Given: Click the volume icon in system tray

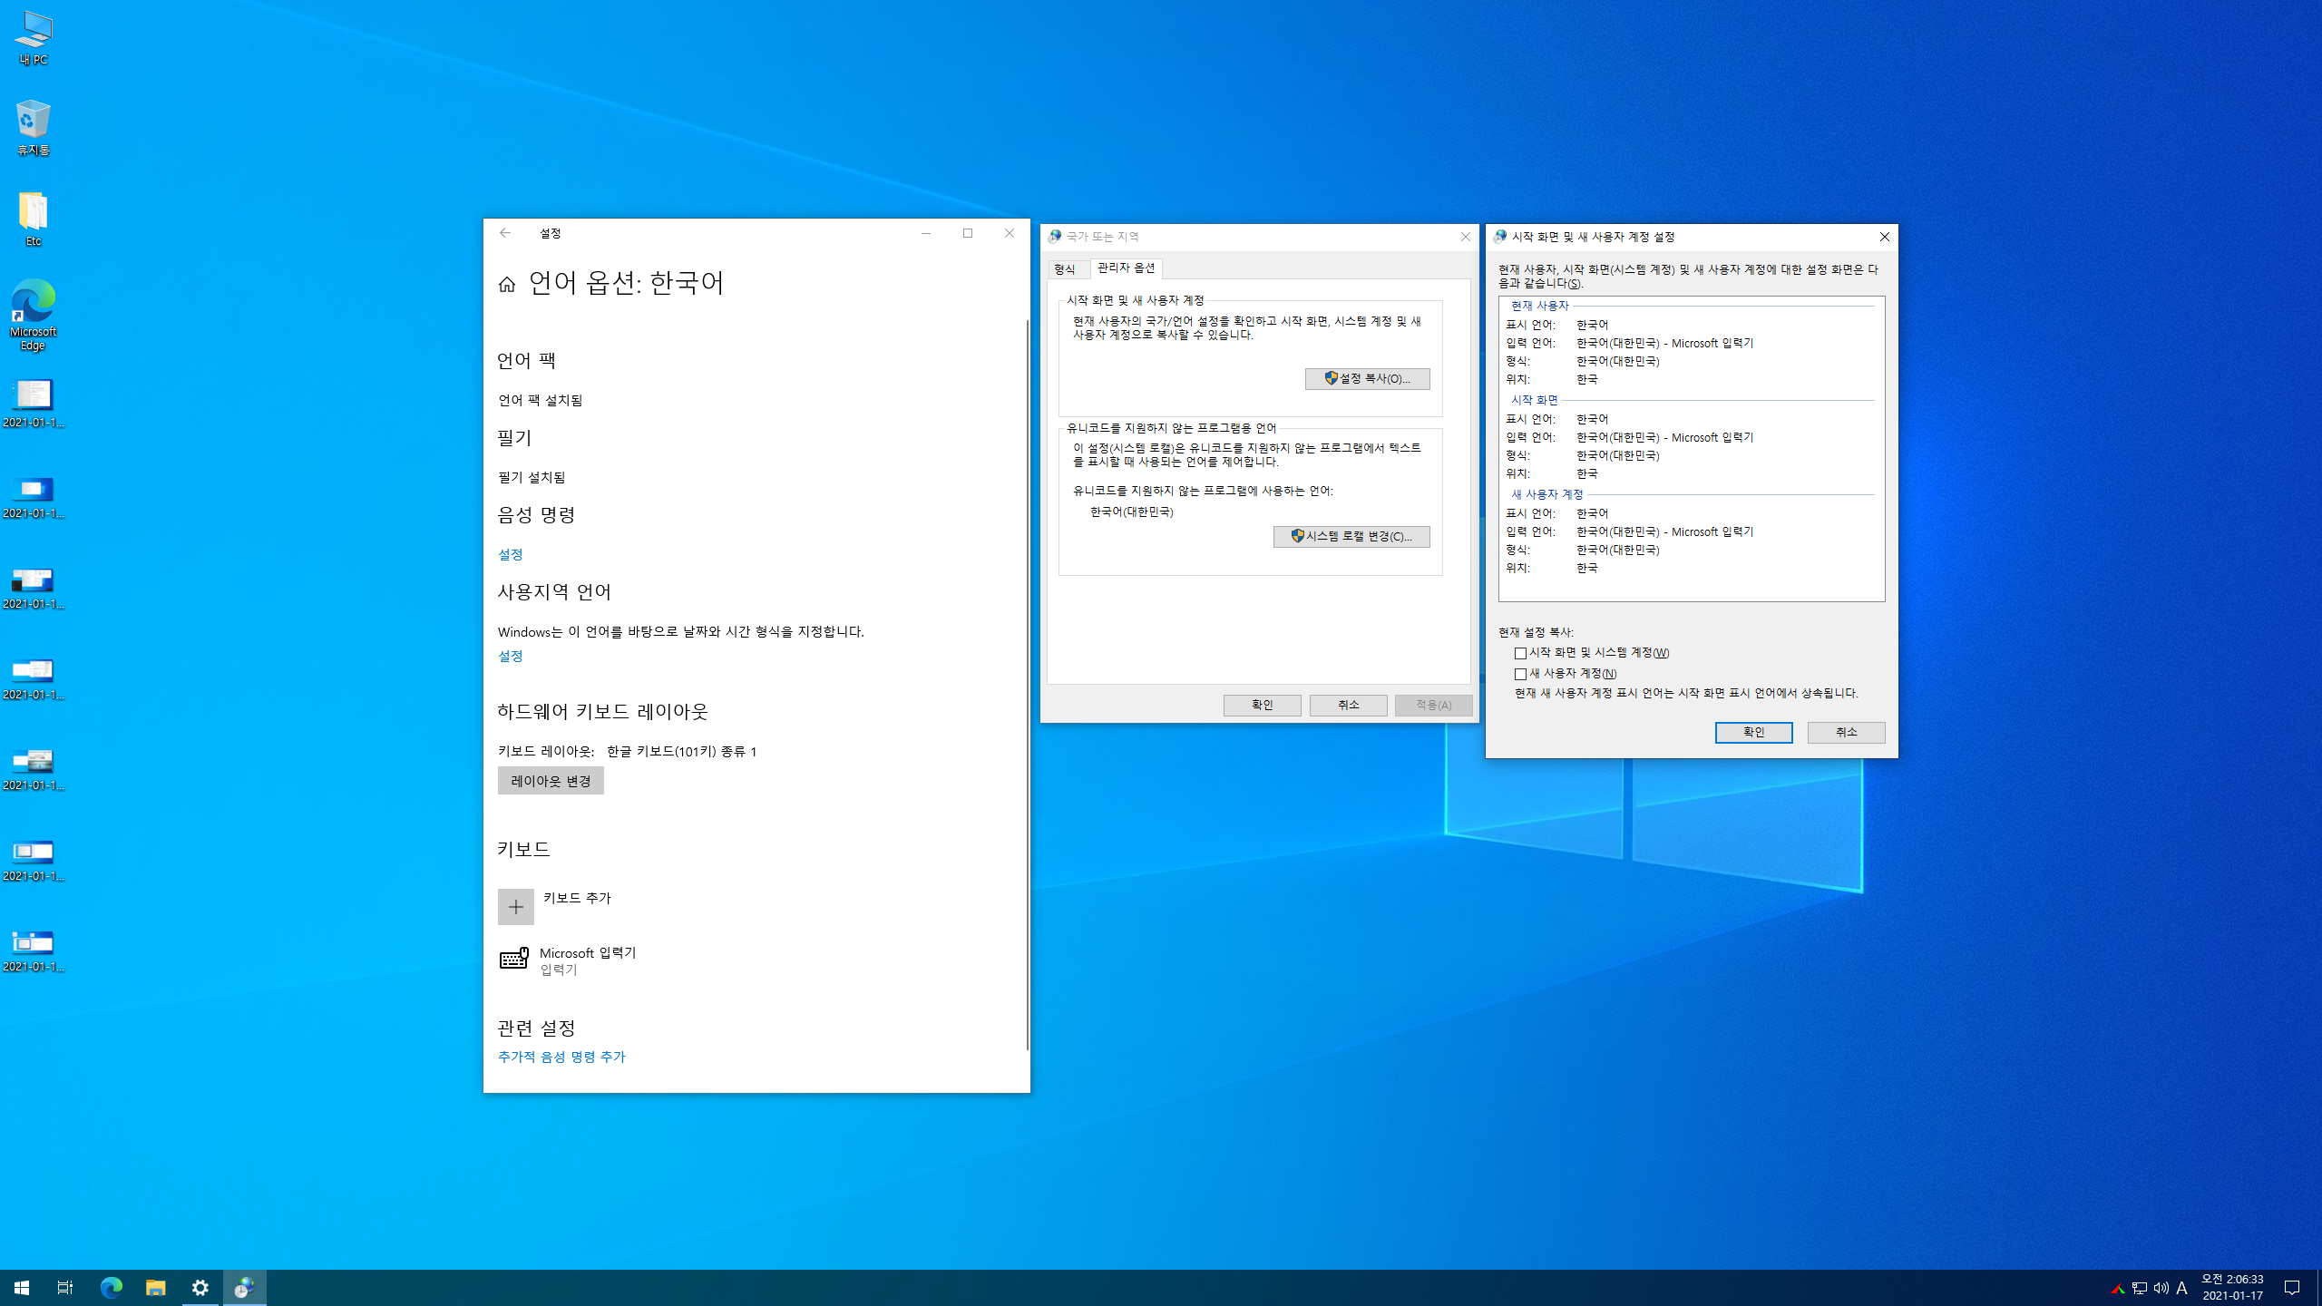Looking at the screenshot, I should [x=2161, y=1288].
